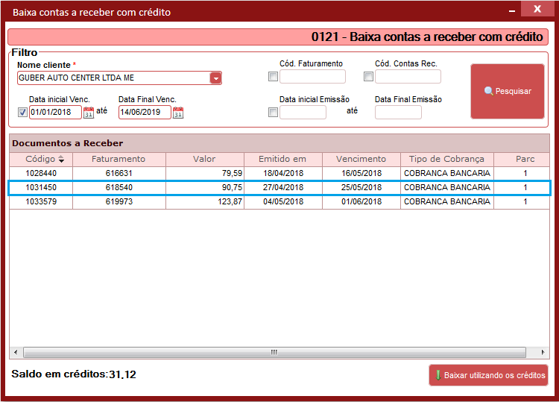
Task: Minimize the Baixa contas a receber window
Action: click(512, 10)
